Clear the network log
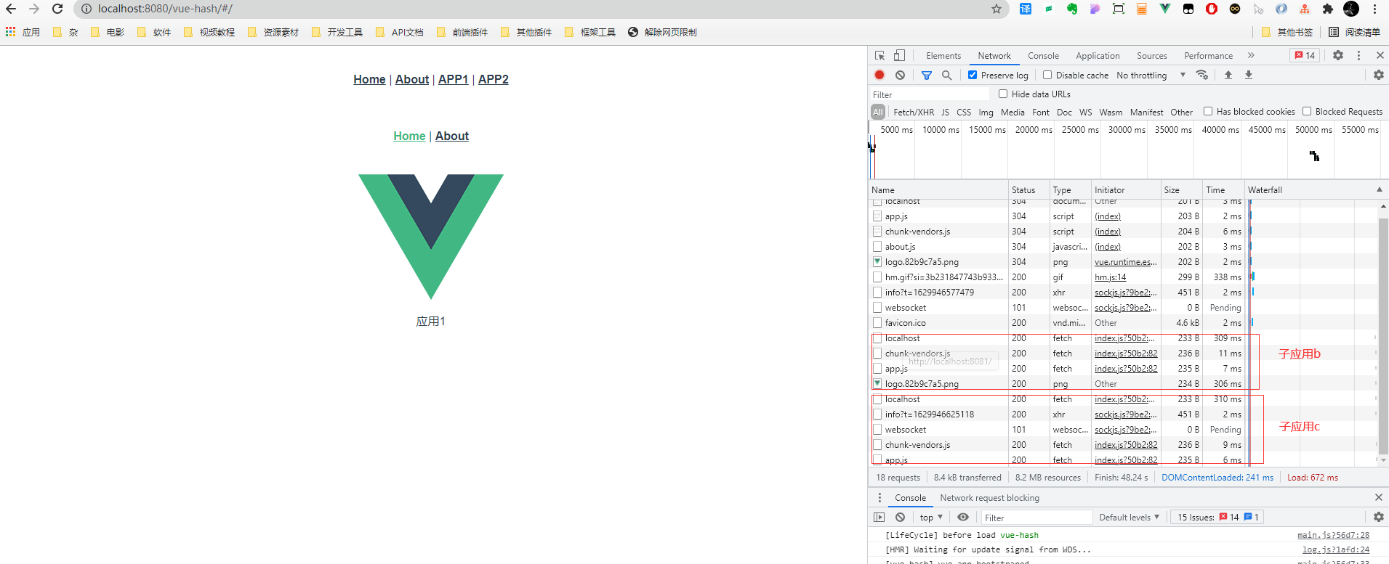Viewport: 1389px width, 564px height. coord(900,75)
